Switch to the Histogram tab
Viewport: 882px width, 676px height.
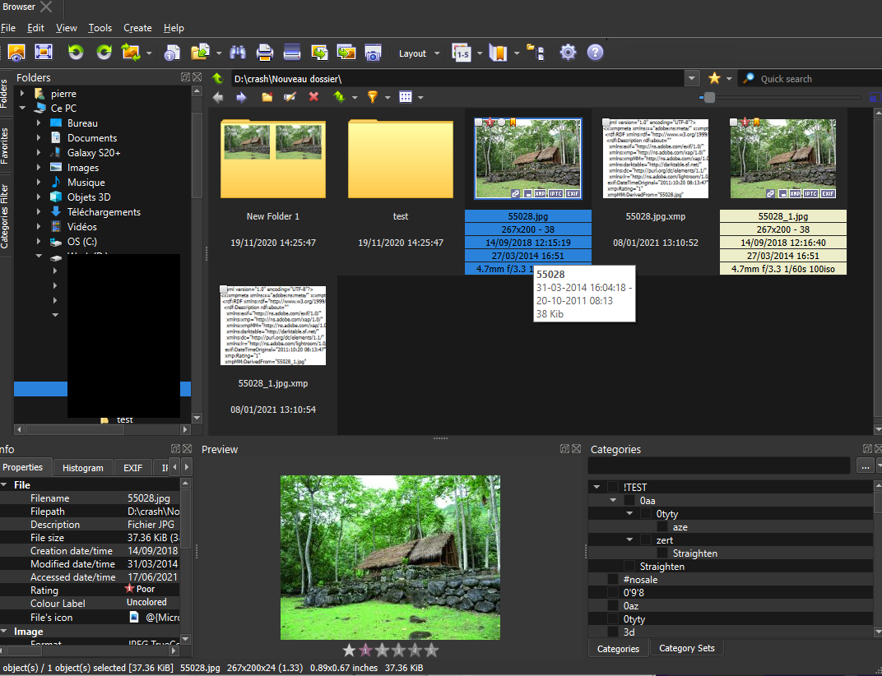82,468
